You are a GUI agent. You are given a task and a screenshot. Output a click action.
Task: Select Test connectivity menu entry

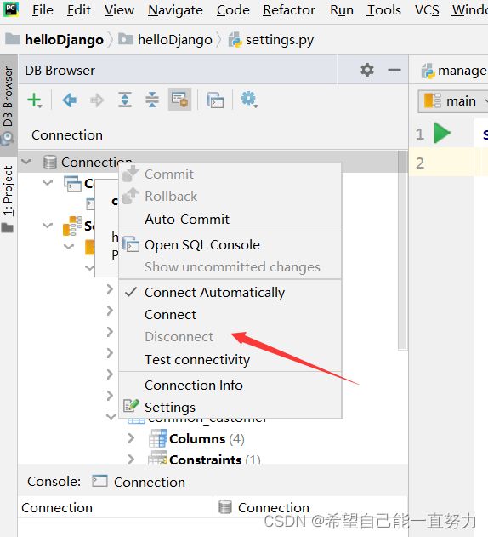click(x=230, y=360)
